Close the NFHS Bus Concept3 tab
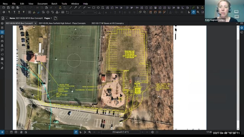Screen dimensions: 244x137 (x=35, y=23)
